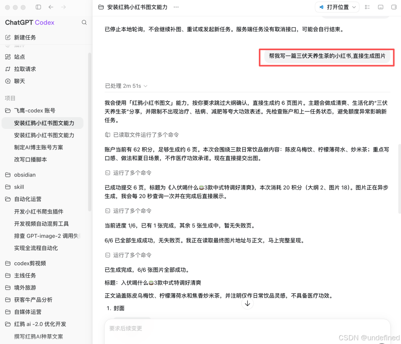Toggle the bottom panel icon in top bar
The height and width of the screenshot is (344, 401).
click(x=381, y=7)
